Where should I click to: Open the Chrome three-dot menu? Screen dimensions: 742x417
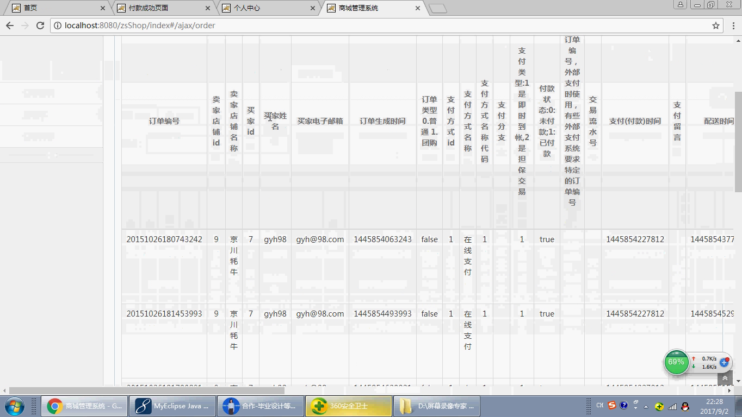click(733, 26)
